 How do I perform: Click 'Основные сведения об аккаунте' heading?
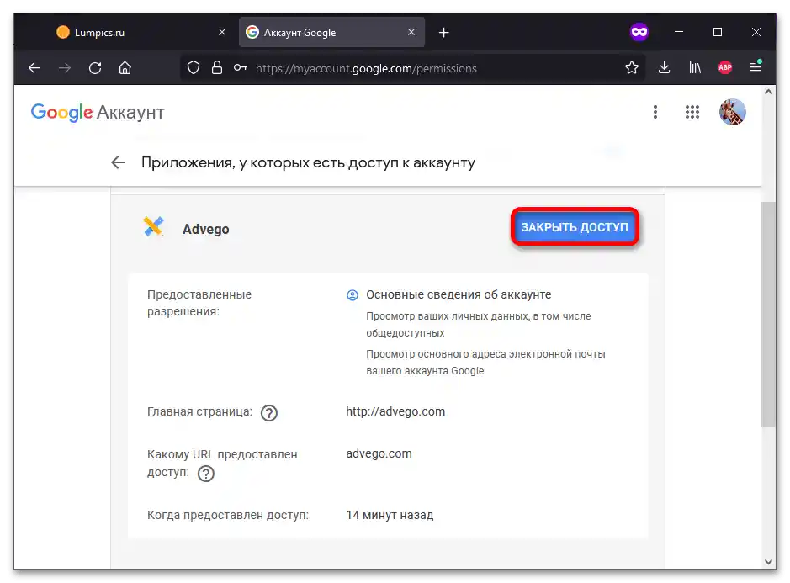click(459, 294)
